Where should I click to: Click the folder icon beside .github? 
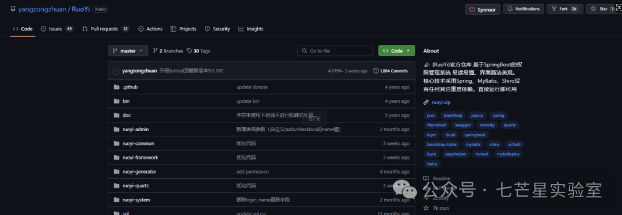coord(116,87)
